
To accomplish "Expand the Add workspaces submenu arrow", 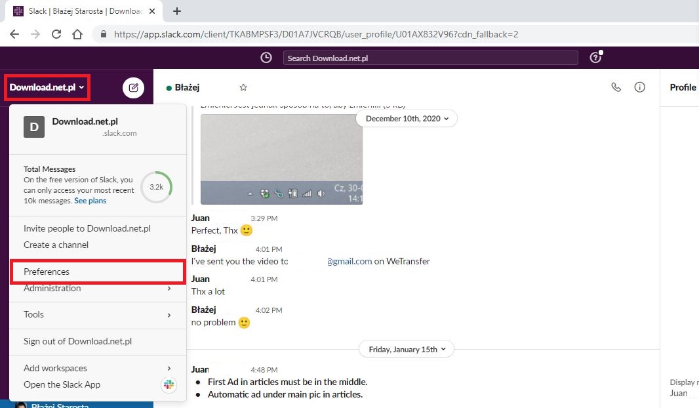I will pos(169,368).
